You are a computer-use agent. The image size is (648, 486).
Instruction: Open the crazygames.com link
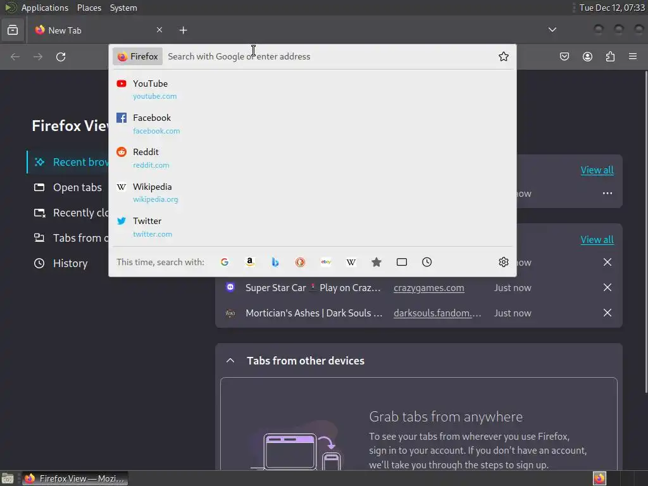click(x=428, y=288)
